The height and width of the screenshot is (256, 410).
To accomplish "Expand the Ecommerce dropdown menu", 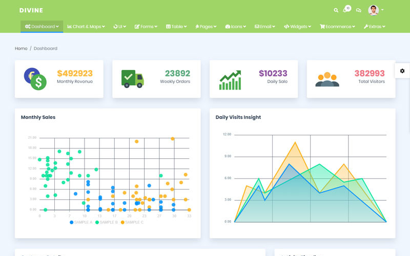I will pos(338,27).
